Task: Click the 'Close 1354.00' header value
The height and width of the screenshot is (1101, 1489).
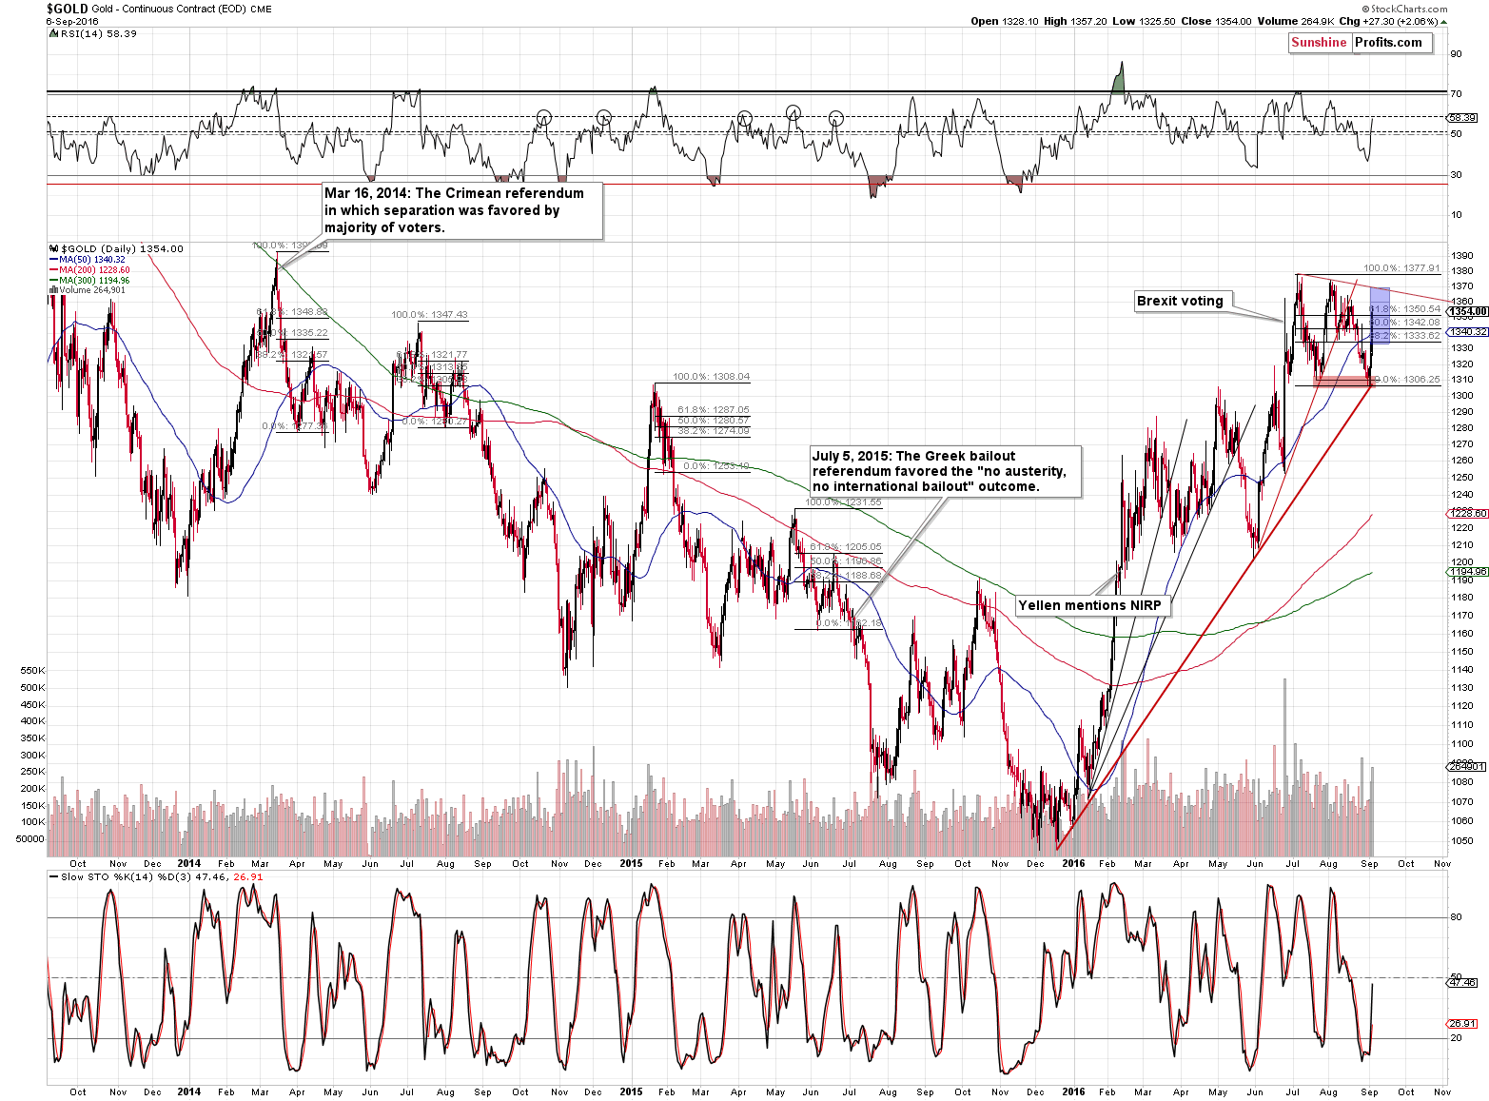Action: (1216, 21)
